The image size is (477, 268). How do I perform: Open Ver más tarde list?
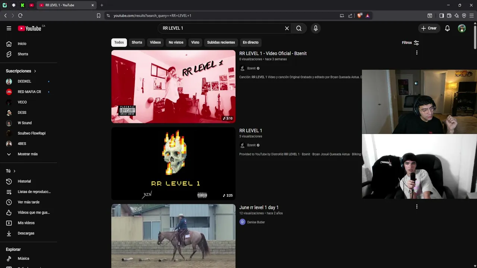pos(28,202)
